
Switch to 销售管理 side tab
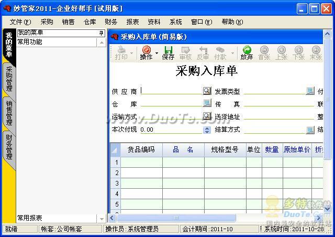click(x=9, y=113)
